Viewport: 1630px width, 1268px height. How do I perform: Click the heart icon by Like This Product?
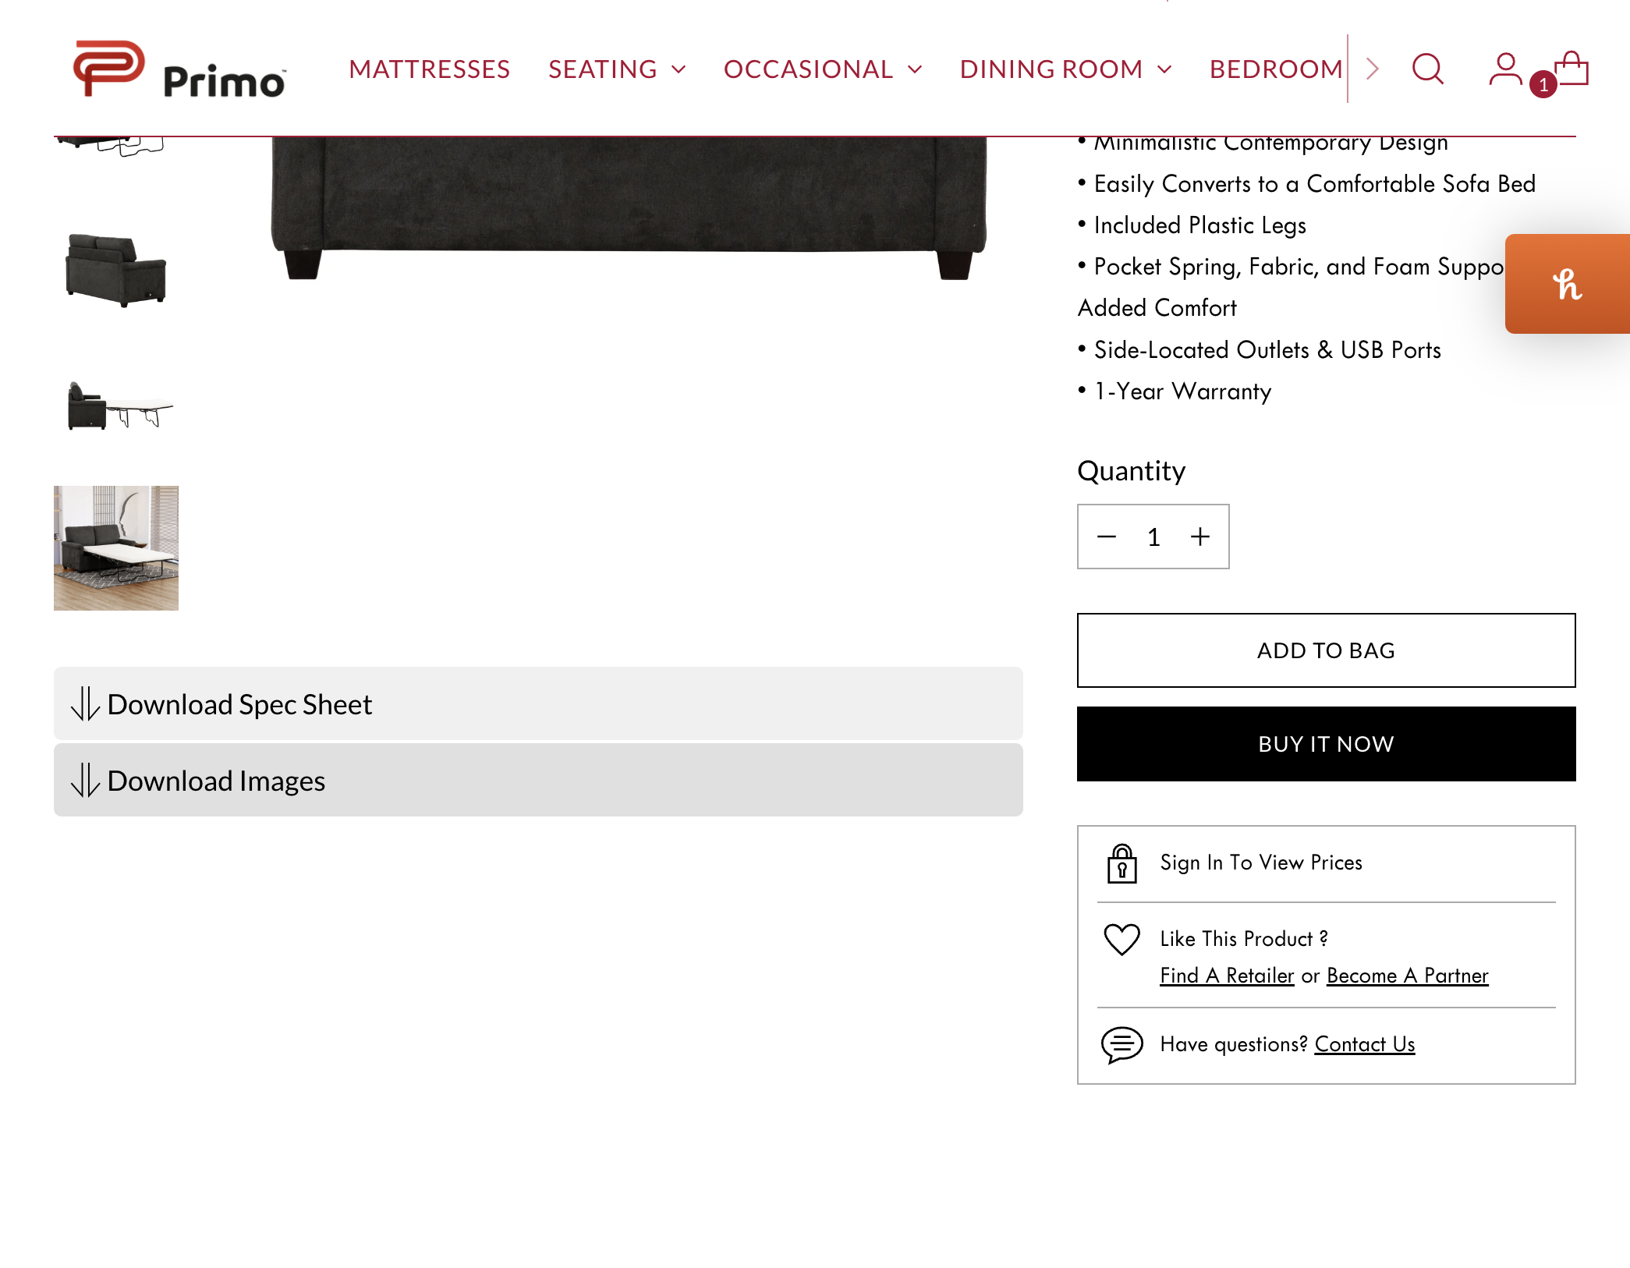click(1122, 939)
